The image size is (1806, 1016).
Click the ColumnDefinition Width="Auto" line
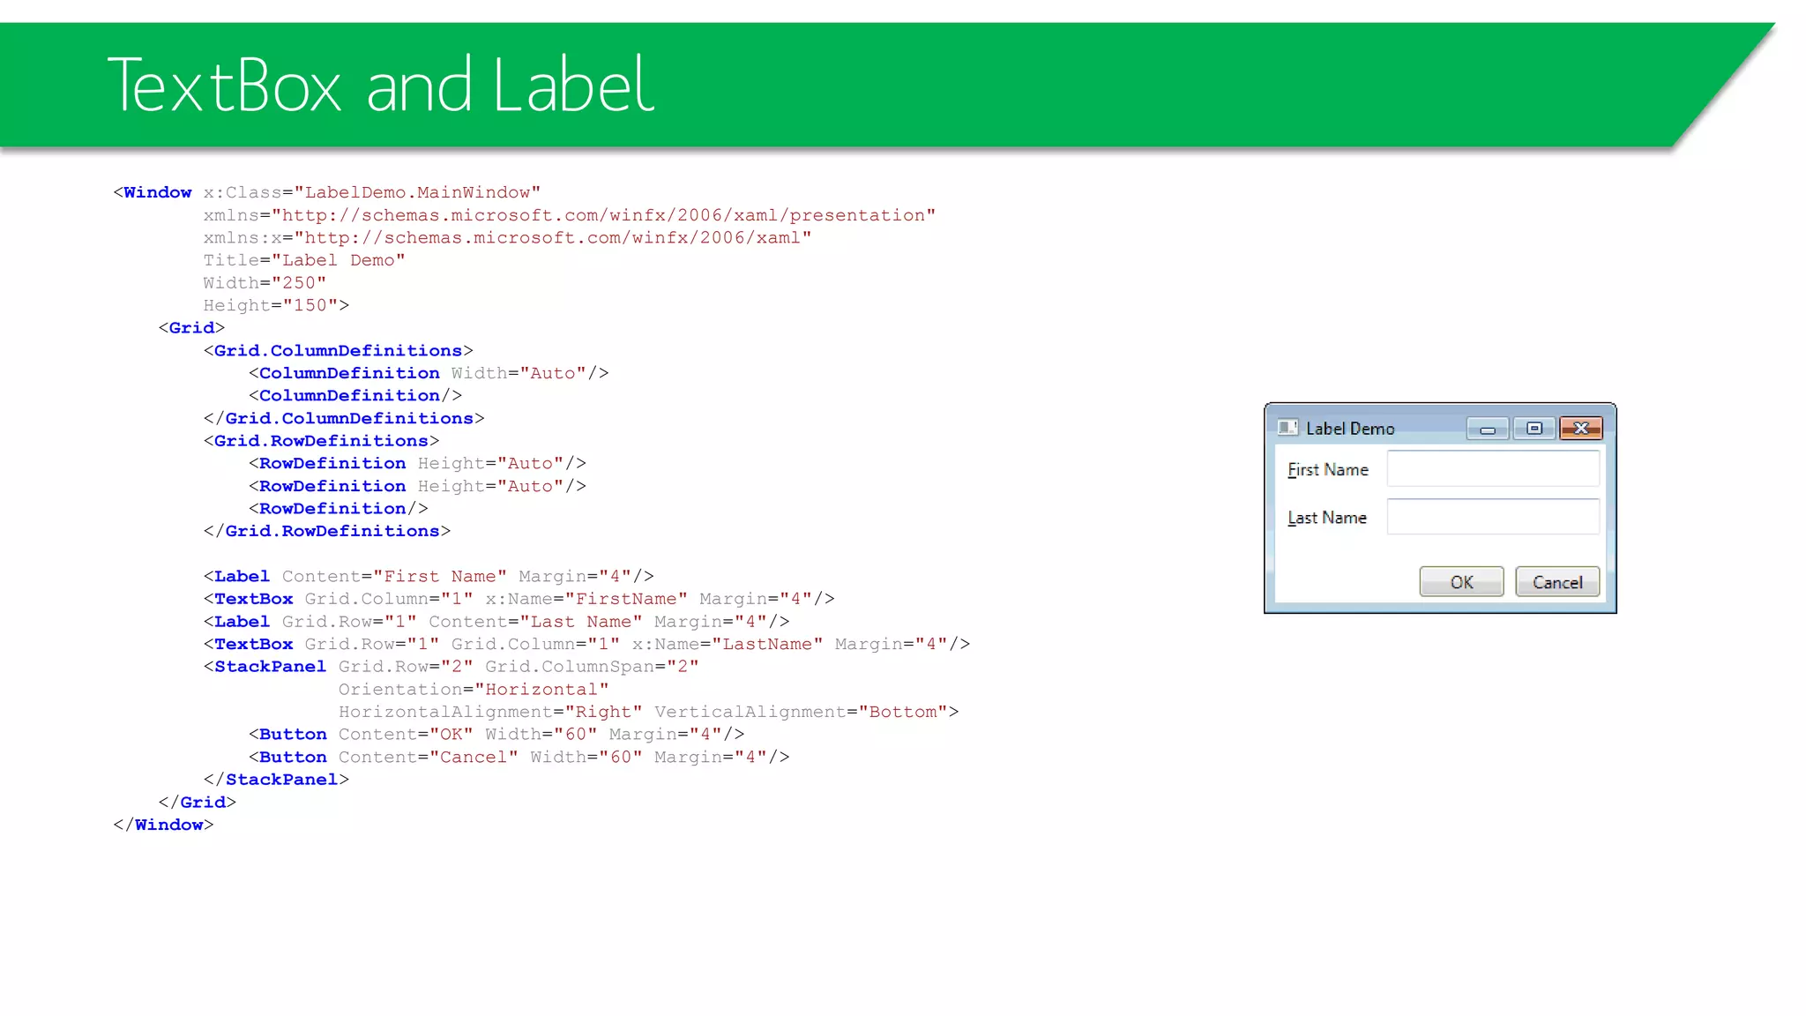(429, 373)
